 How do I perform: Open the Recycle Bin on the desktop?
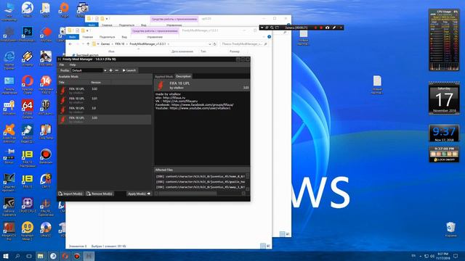[450, 230]
